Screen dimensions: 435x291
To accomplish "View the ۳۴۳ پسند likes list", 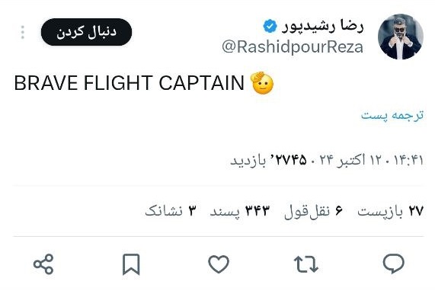I will [240, 211].
